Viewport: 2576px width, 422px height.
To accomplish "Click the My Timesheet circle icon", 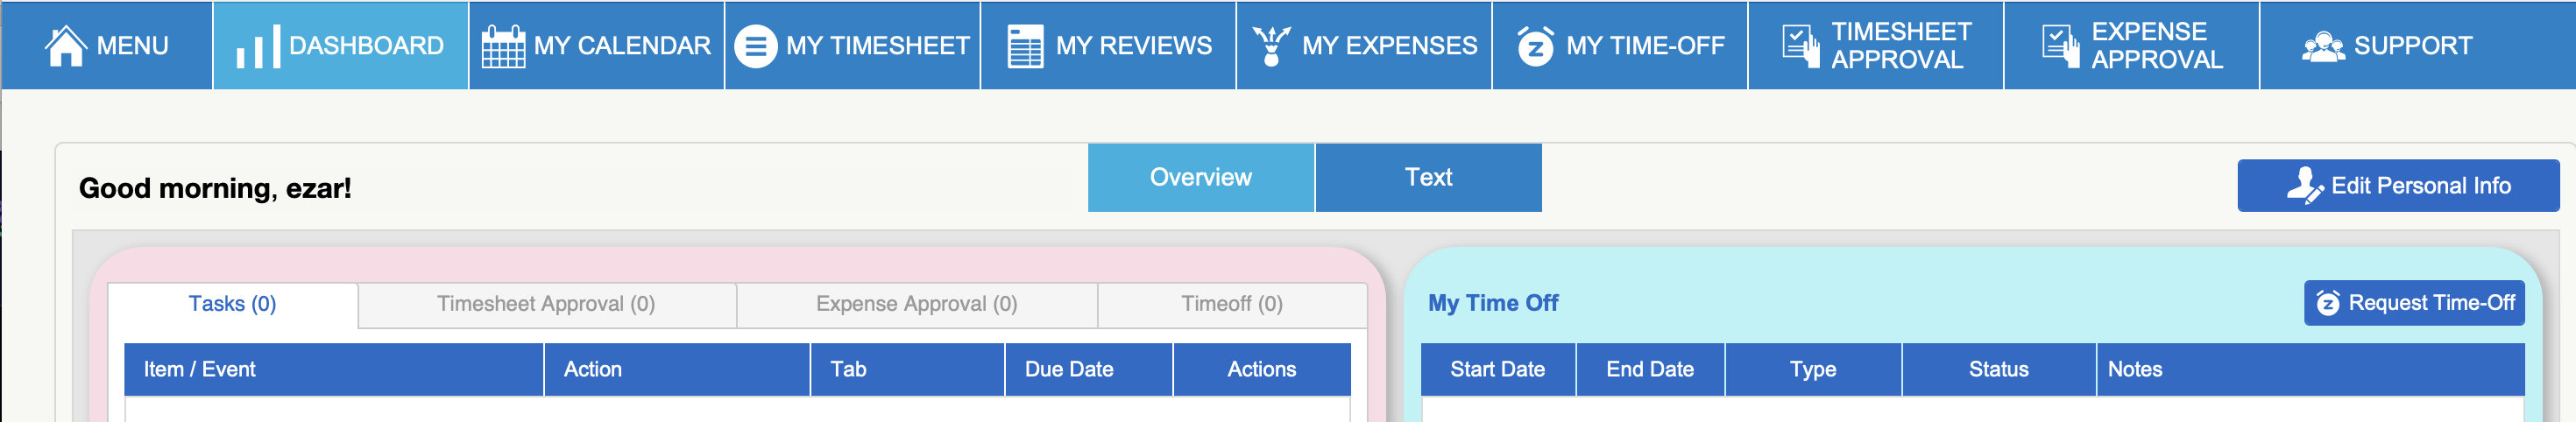I will pyautogui.click(x=756, y=47).
